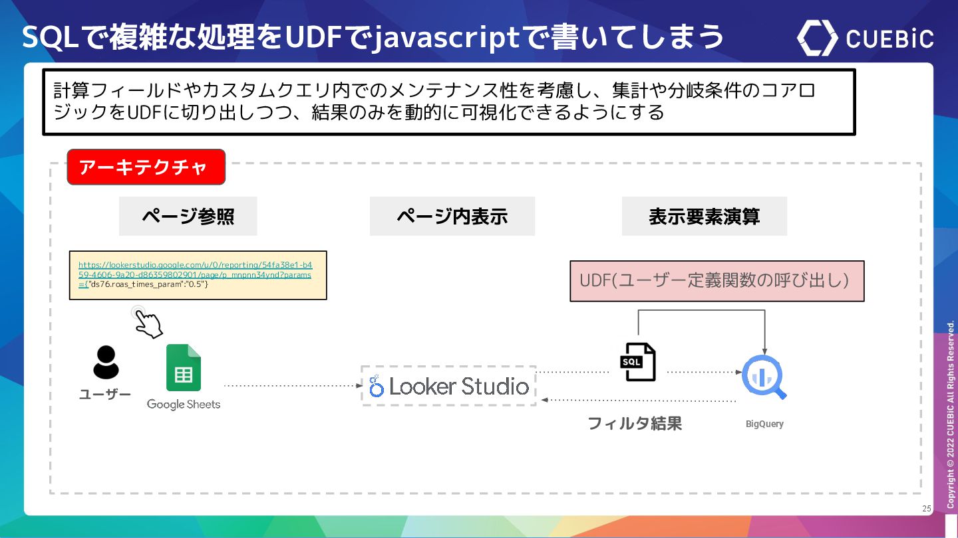Click the UDF(ユーザー定義関数の呼び出し) box

717,281
